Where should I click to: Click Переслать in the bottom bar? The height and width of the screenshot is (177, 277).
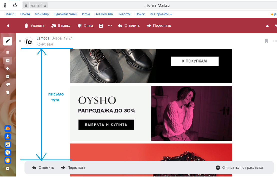(x=73, y=168)
